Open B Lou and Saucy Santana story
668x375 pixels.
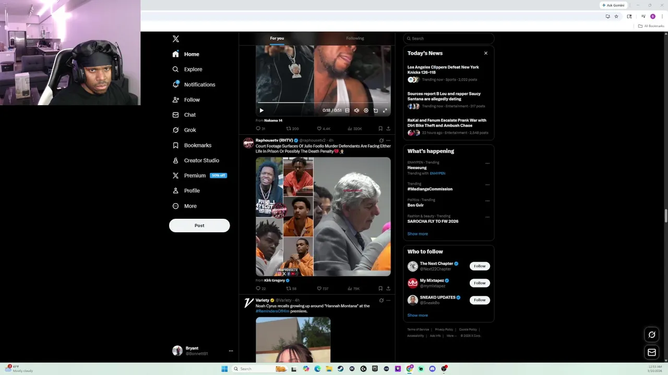pyautogui.click(x=448, y=100)
